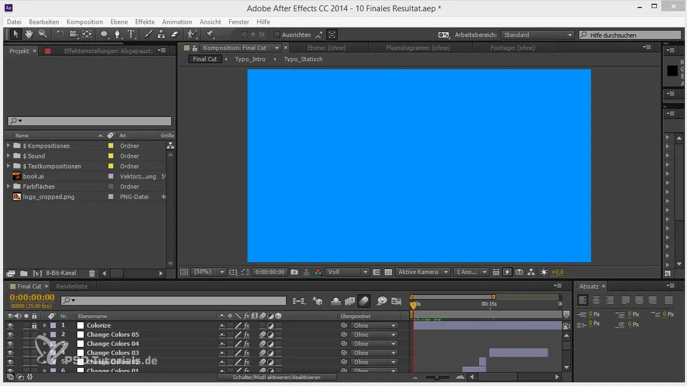Delete selected item with trash icon
This screenshot has height=386, width=687.
(92, 273)
